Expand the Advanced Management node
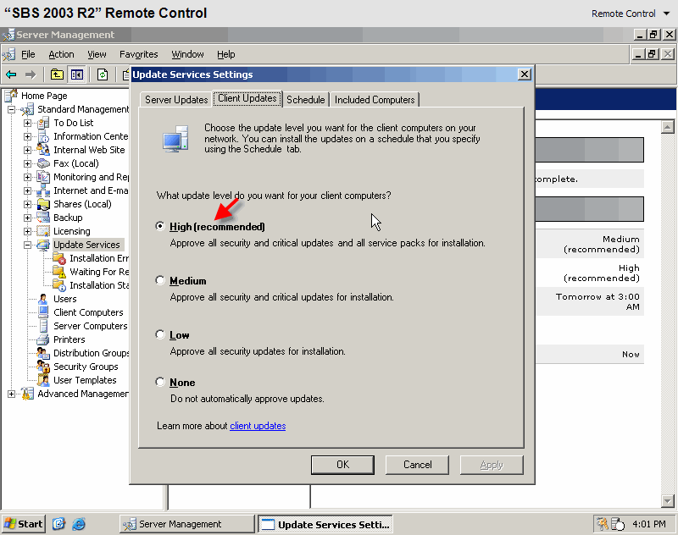Viewport: 678px width, 535px height. (x=11, y=394)
